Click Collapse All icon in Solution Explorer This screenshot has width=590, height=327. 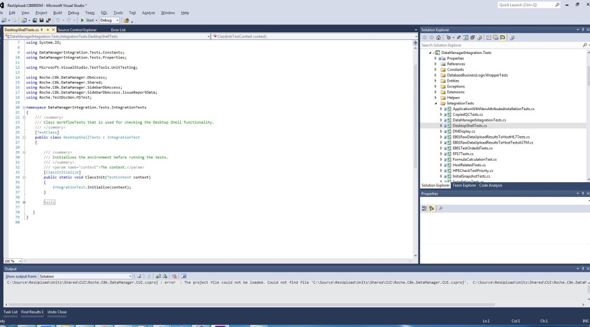(x=472, y=37)
